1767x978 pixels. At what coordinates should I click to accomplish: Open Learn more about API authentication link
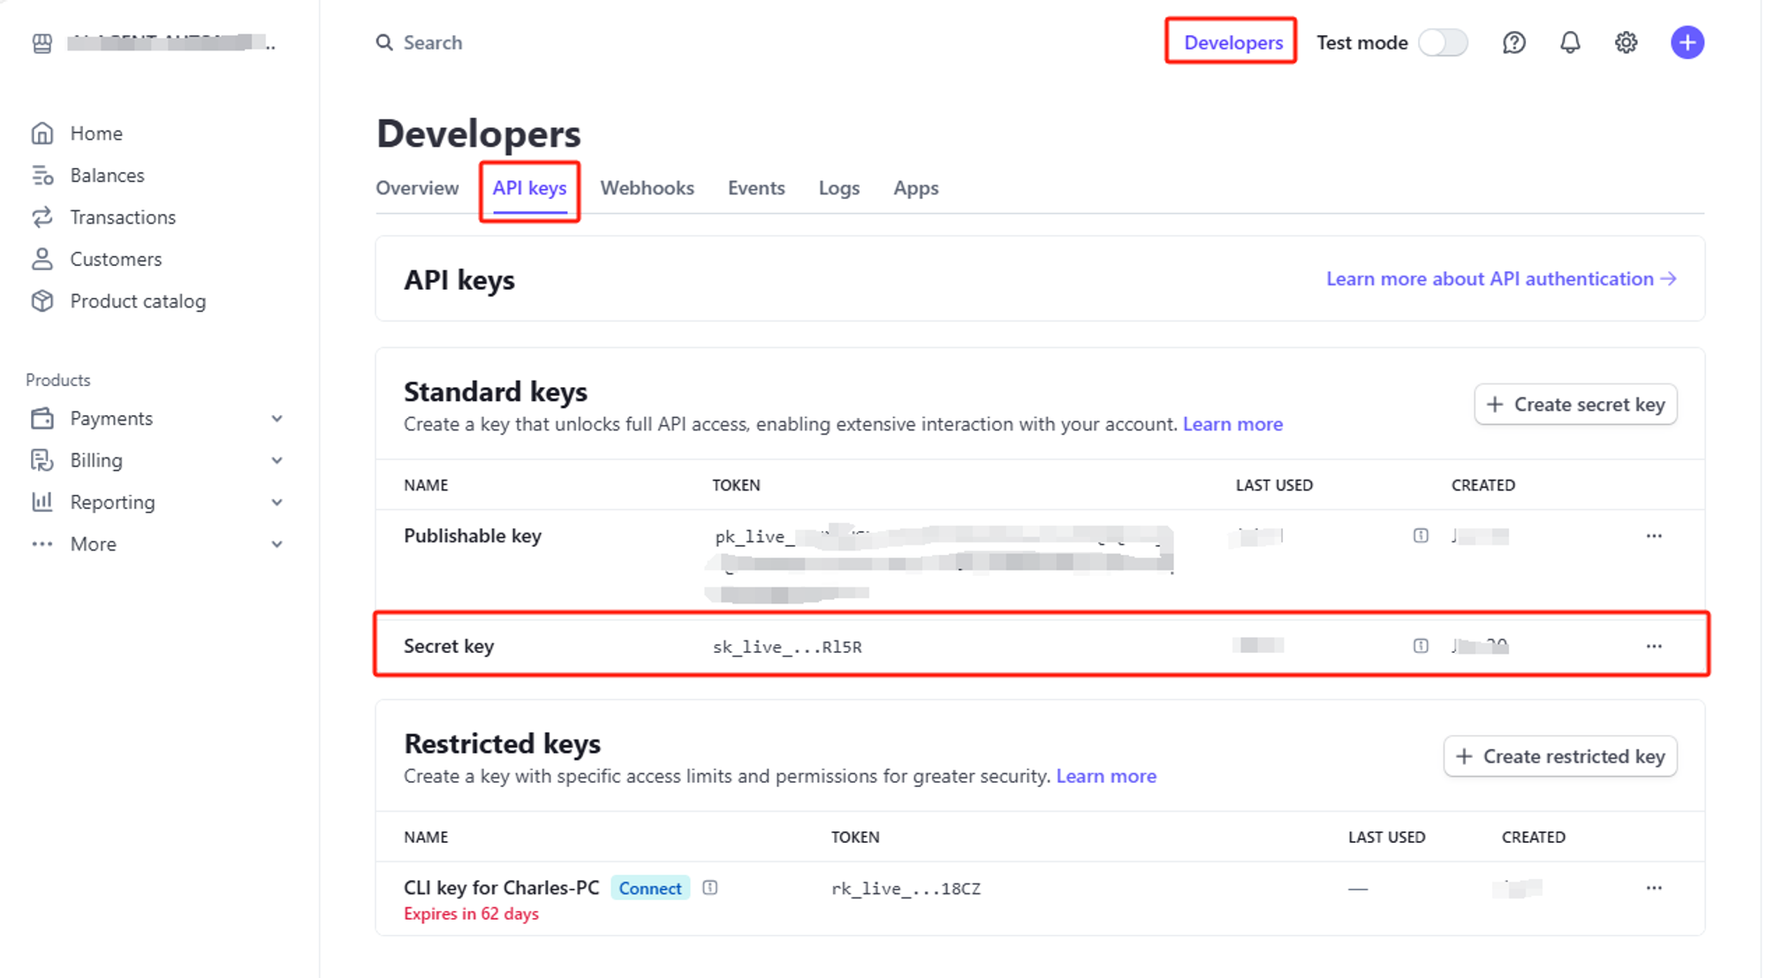(1500, 279)
